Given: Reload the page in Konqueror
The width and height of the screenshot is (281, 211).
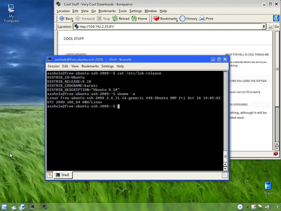Looking at the screenshot, I should click(x=121, y=18).
